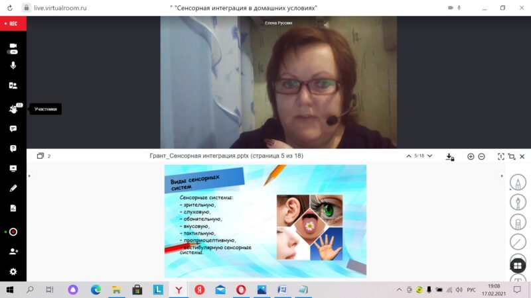
Task: Click the presentation slide thumbnail
Action: click(x=265, y=221)
